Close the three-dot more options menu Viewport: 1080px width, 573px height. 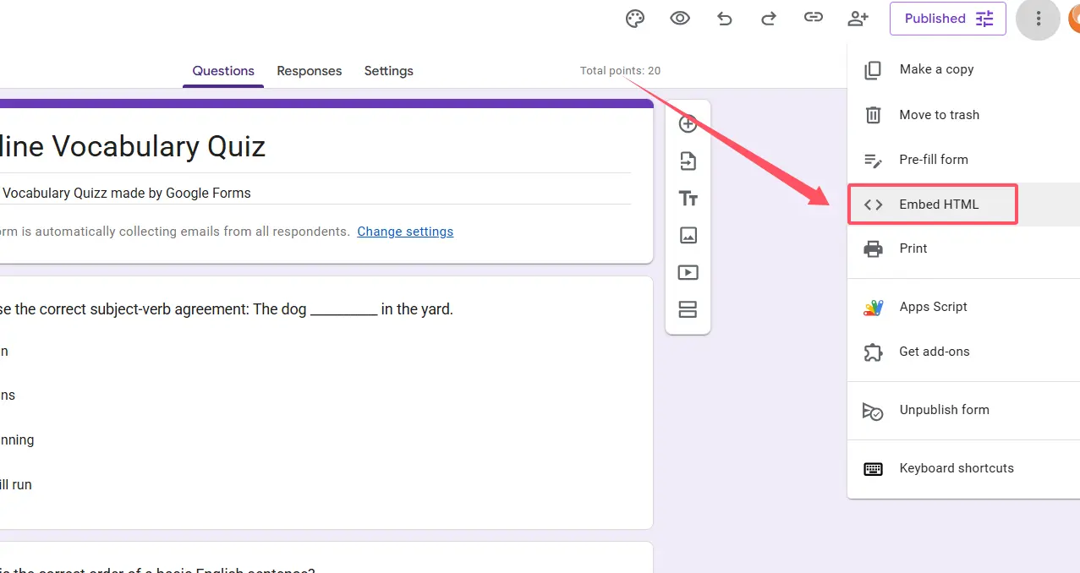point(1038,19)
